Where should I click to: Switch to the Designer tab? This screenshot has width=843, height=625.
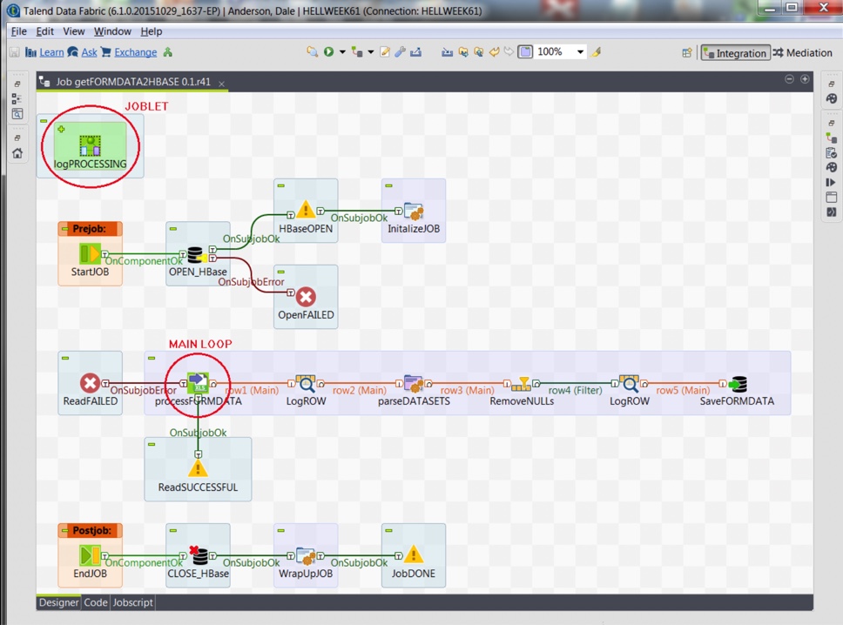point(58,602)
